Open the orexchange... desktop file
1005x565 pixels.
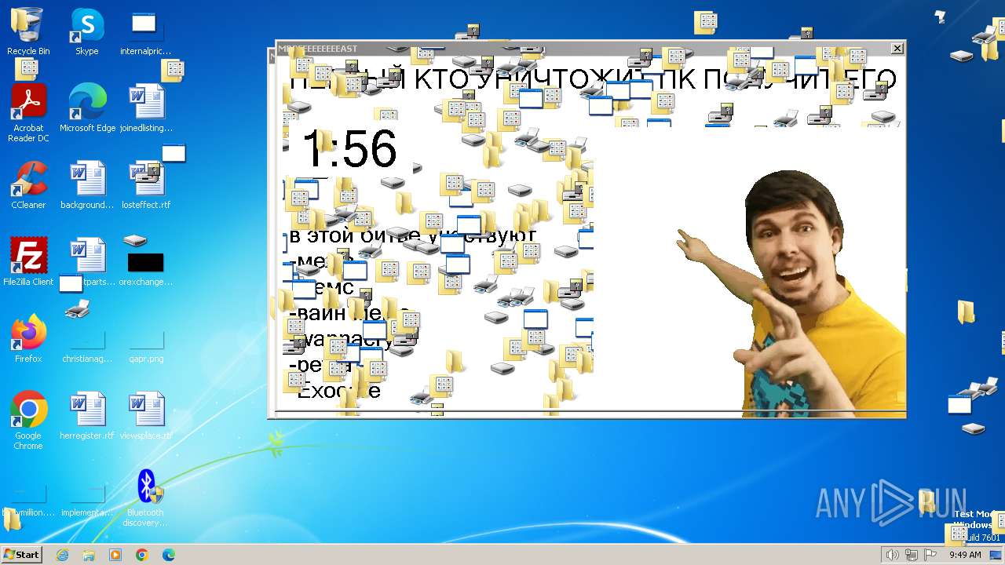click(x=145, y=265)
